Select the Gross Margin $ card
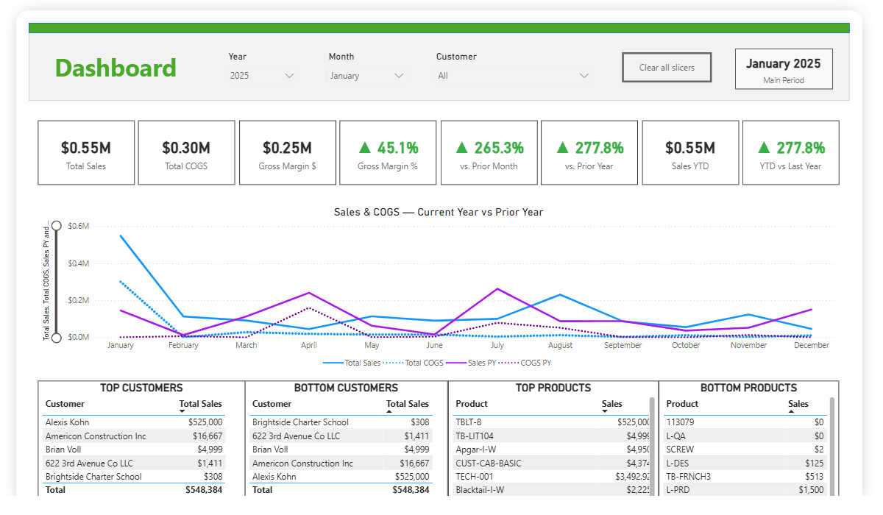Viewport: 883px width, 515px height. click(x=287, y=153)
